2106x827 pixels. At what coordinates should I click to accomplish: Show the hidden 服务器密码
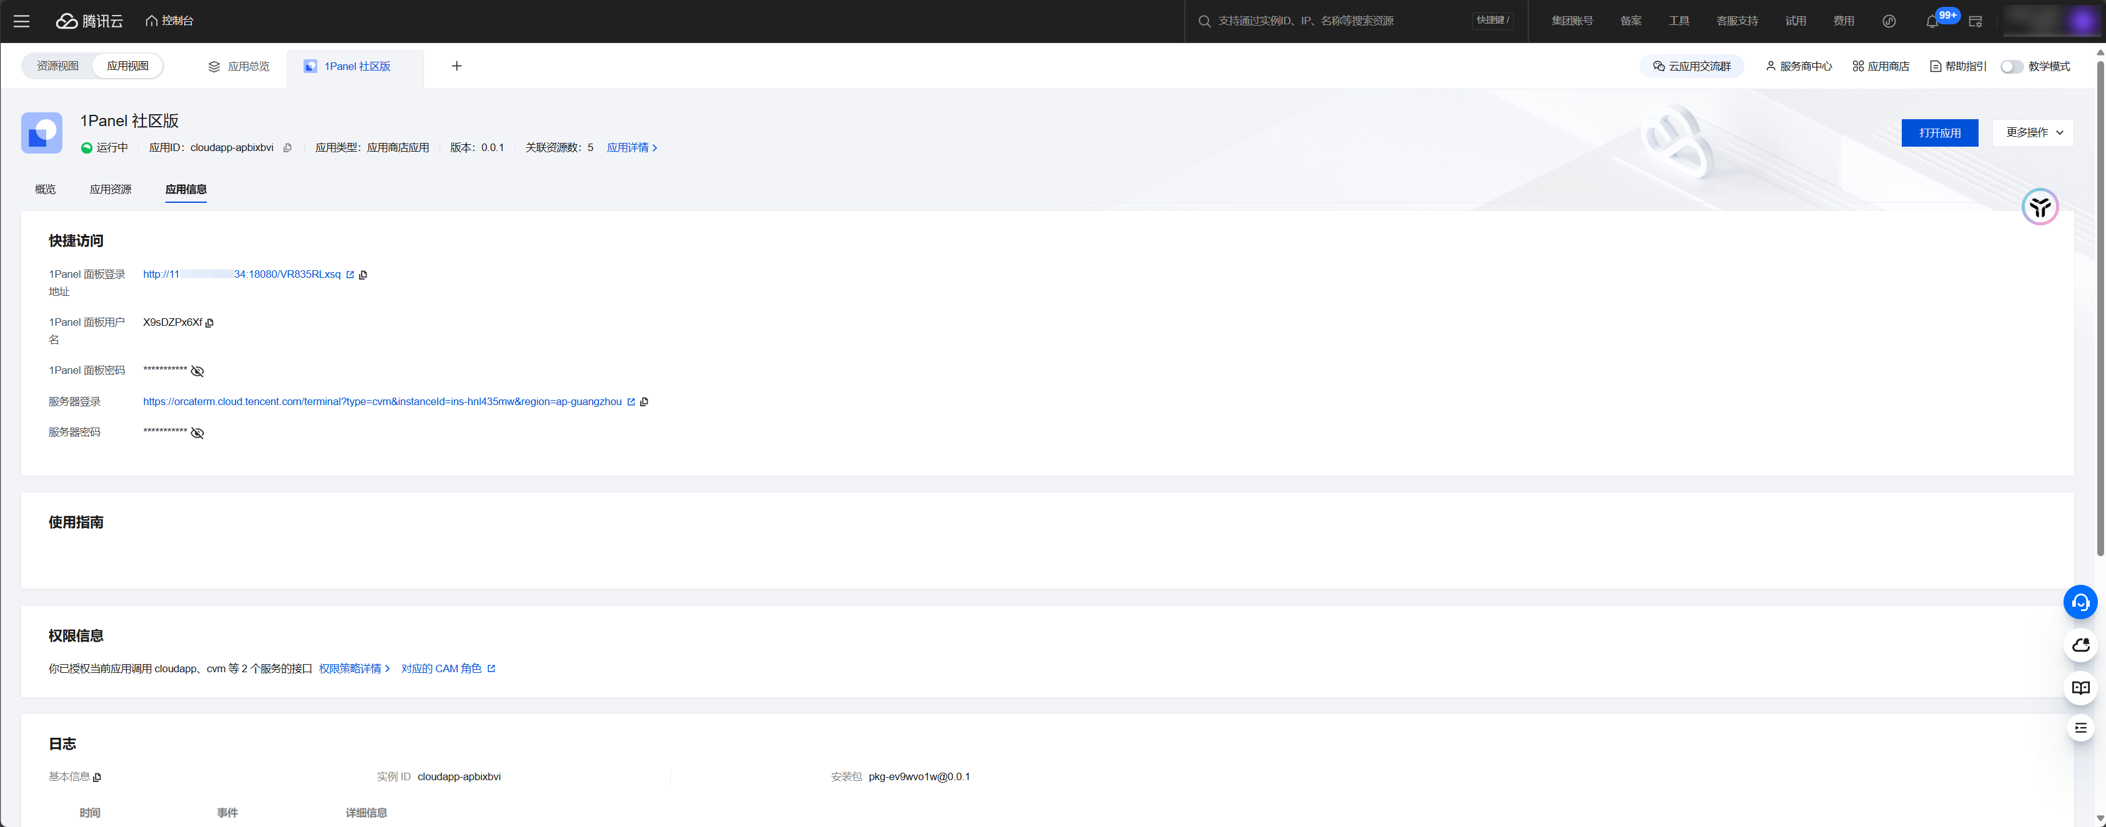197,433
